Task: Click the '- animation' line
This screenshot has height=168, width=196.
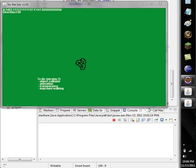Action: point(46,84)
